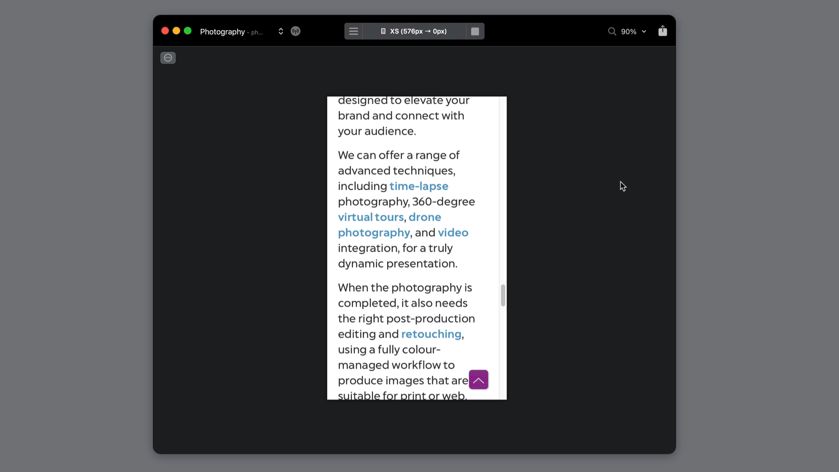Click the Photography document title
The height and width of the screenshot is (472, 839).
[222, 32]
